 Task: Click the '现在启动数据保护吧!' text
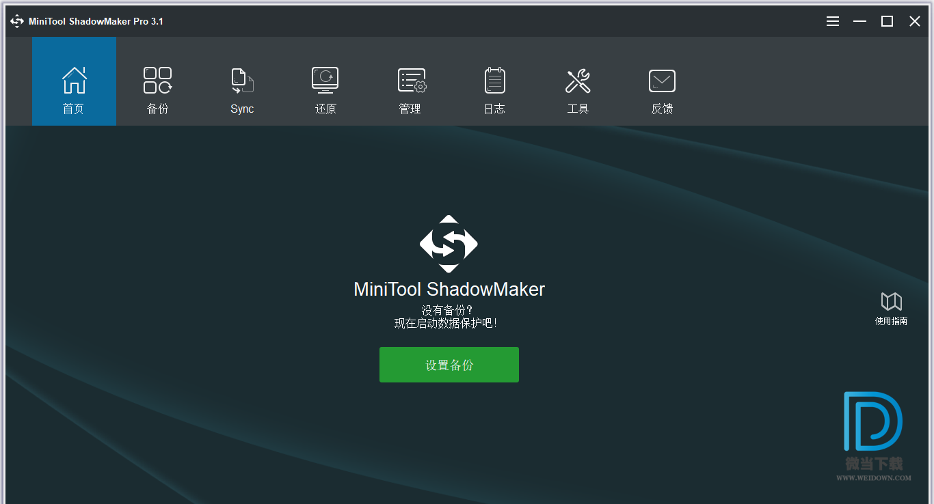coord(446,324)
